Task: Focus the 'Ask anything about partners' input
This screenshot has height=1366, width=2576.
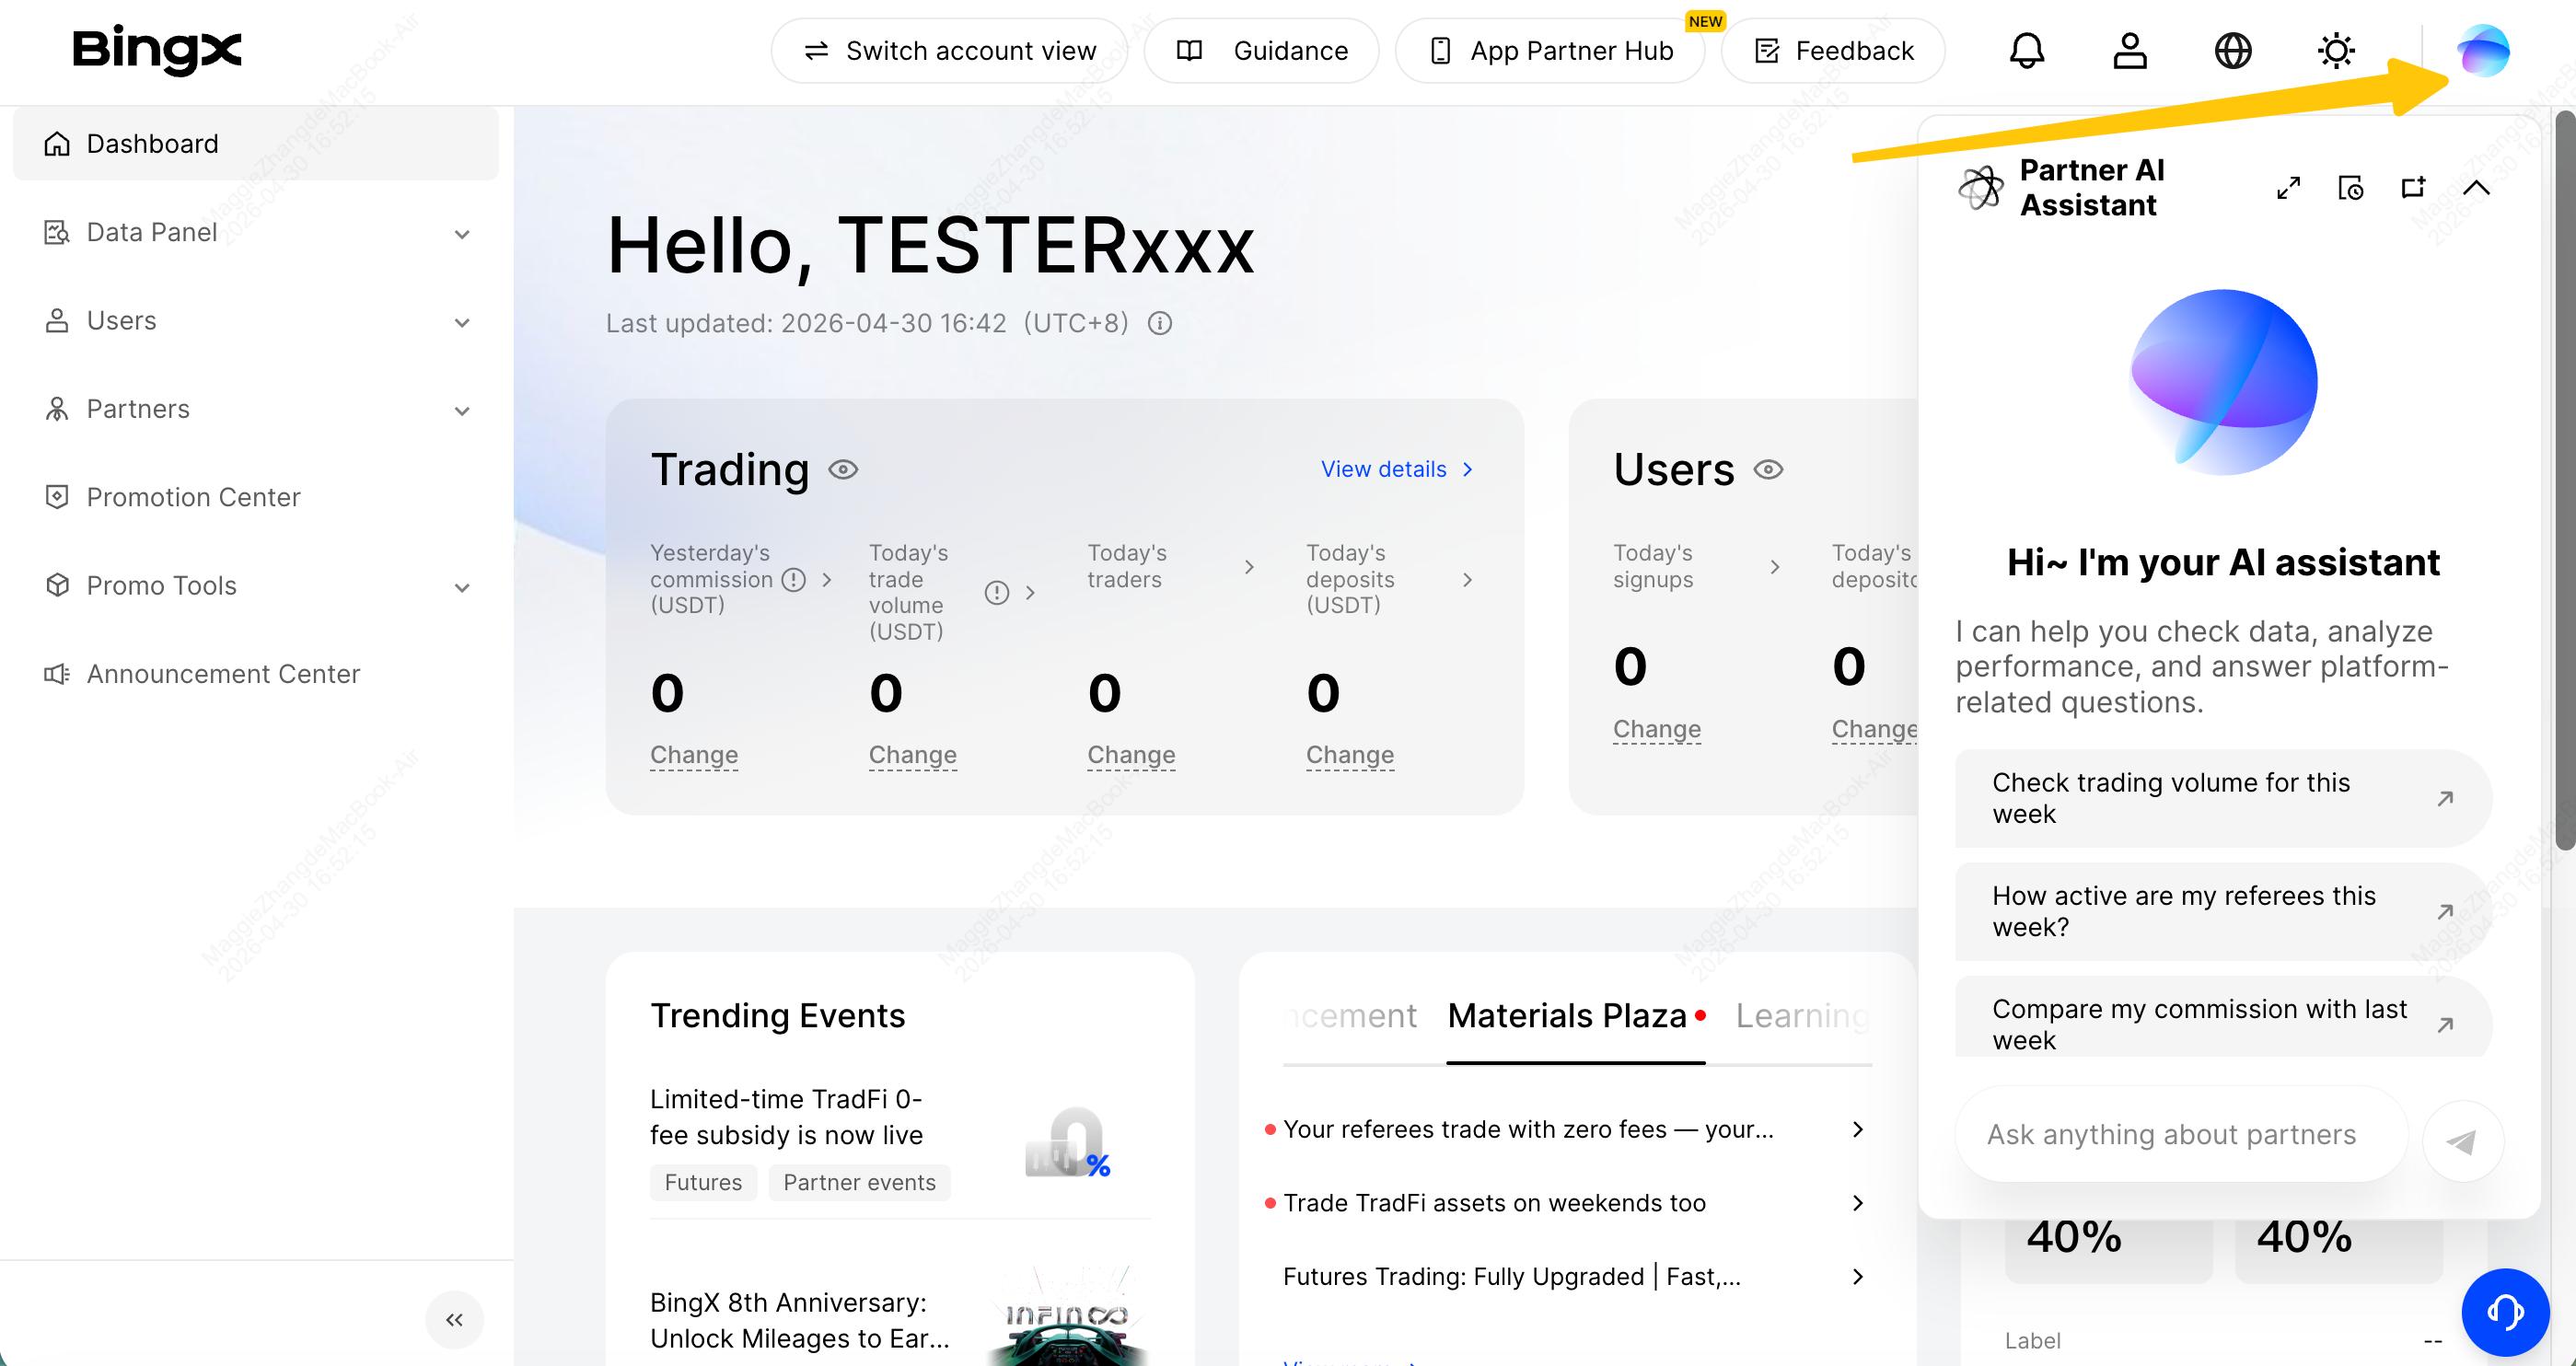Action: tap(2180, 1135)
